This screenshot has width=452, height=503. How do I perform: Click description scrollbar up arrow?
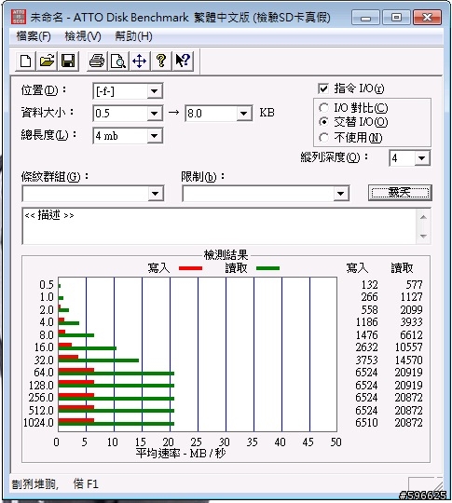point(423,217)
